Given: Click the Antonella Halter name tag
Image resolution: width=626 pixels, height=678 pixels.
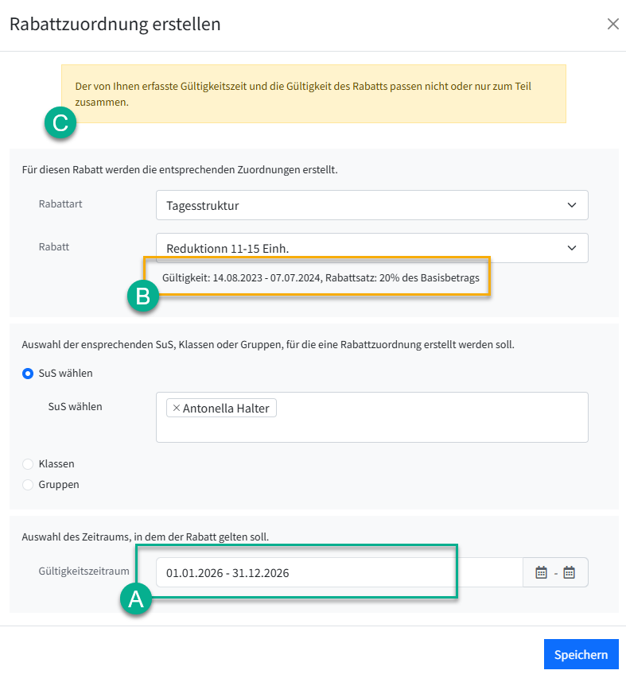Looking at the screenshot, I should click(x=226, y=409).
